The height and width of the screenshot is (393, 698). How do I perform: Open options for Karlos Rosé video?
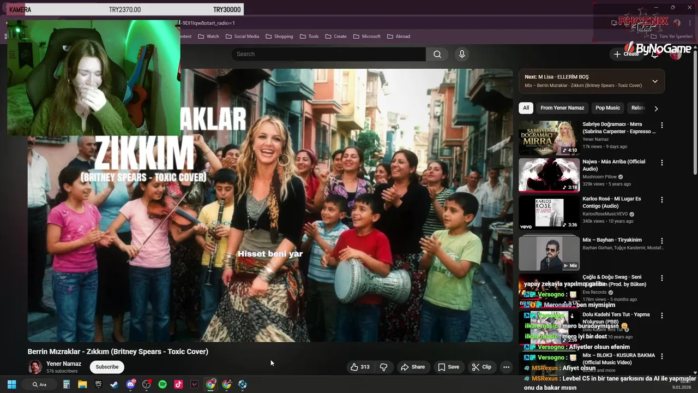662,200
